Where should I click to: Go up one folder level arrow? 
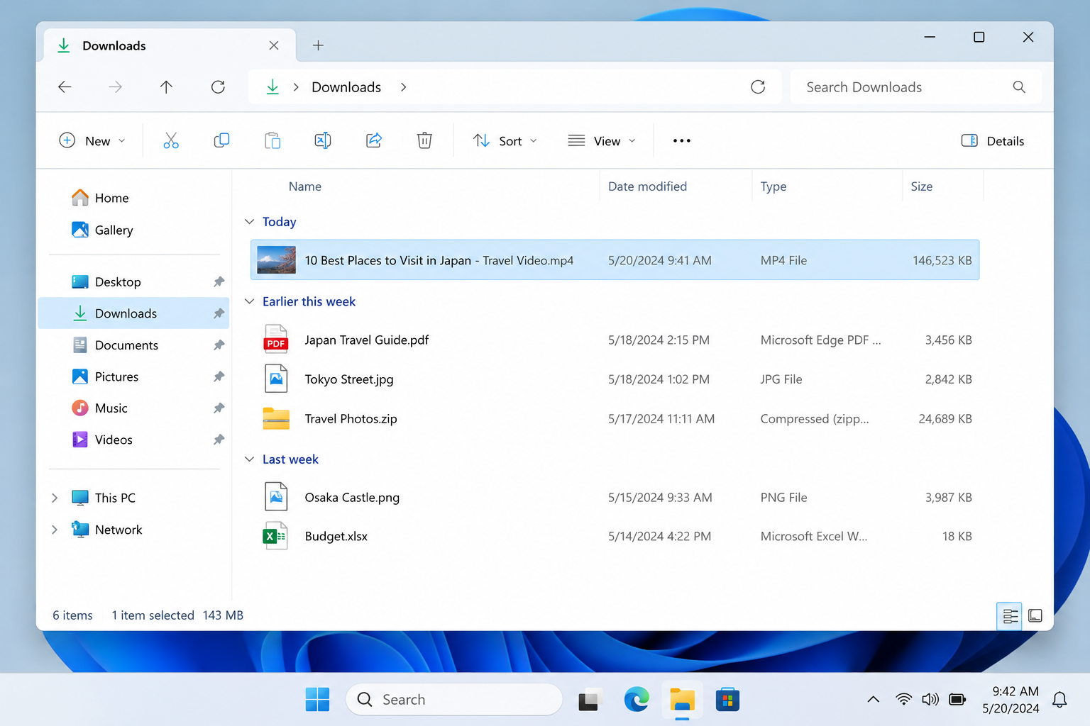[x=166, y=86]
